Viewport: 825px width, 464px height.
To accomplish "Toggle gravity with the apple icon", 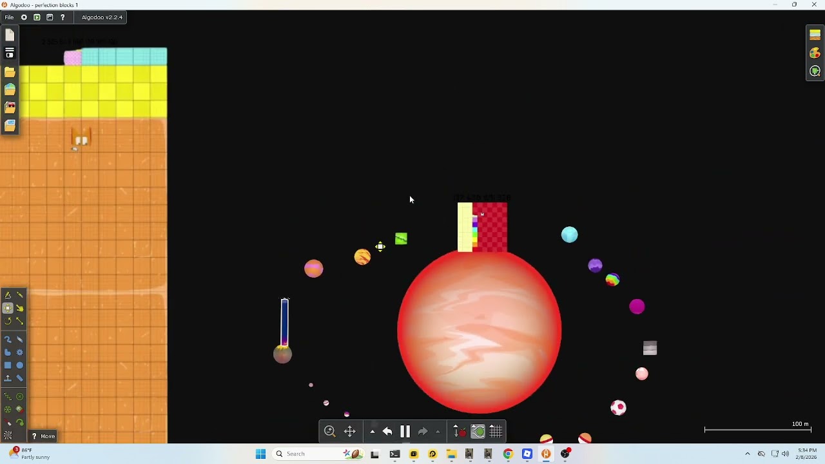I will [x=460, y=432].
